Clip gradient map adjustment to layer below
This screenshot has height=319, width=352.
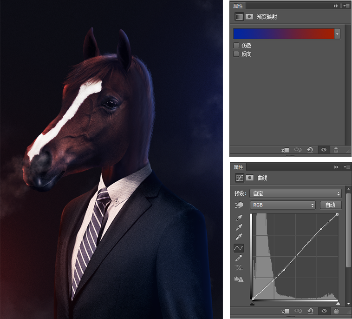pyautogui.click(x=285, y=150)
